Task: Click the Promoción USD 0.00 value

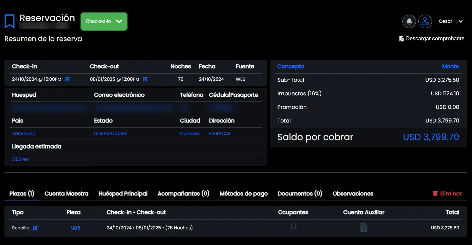Action: (x=448, y=107)
